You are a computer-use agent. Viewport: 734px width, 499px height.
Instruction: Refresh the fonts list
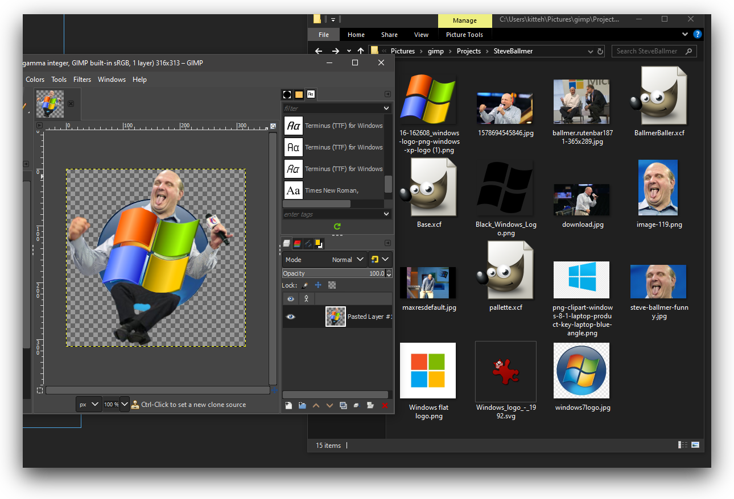point(337,226)
